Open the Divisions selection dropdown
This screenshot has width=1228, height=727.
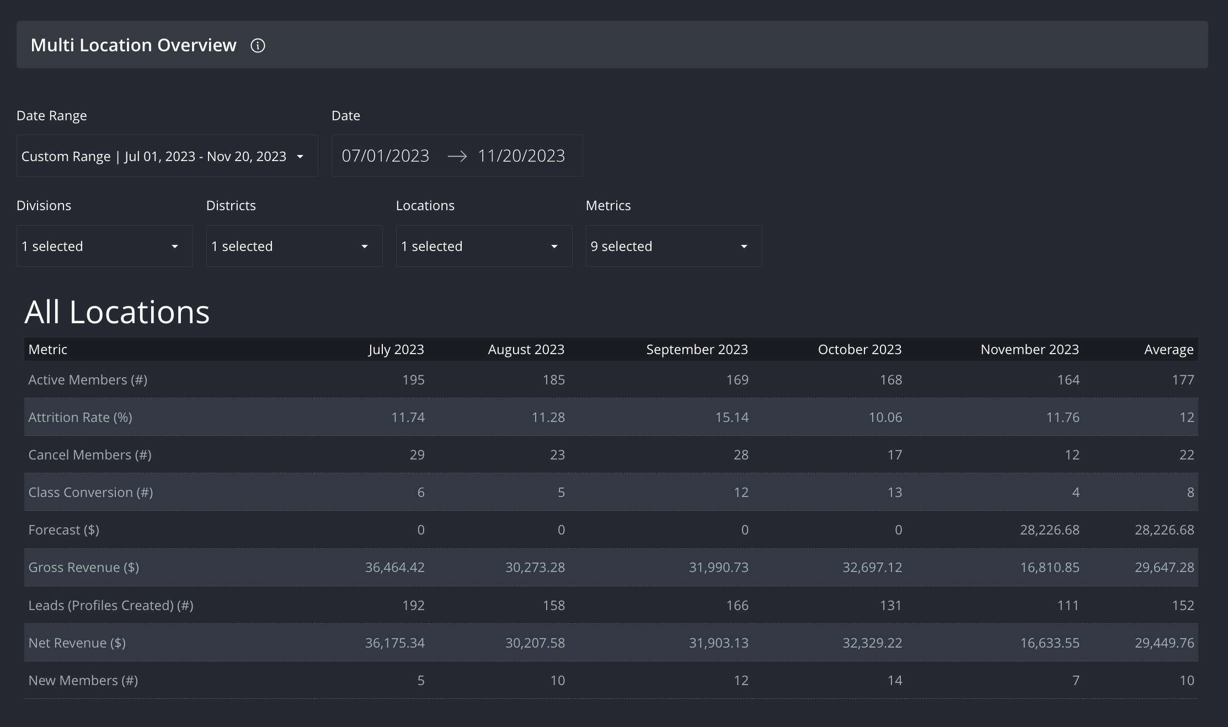[x=104, y=246]
